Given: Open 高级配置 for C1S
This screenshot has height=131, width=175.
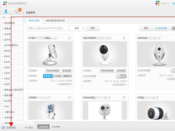Looking at the screenshot, I should pyautogui.click(x=67, y=71).
